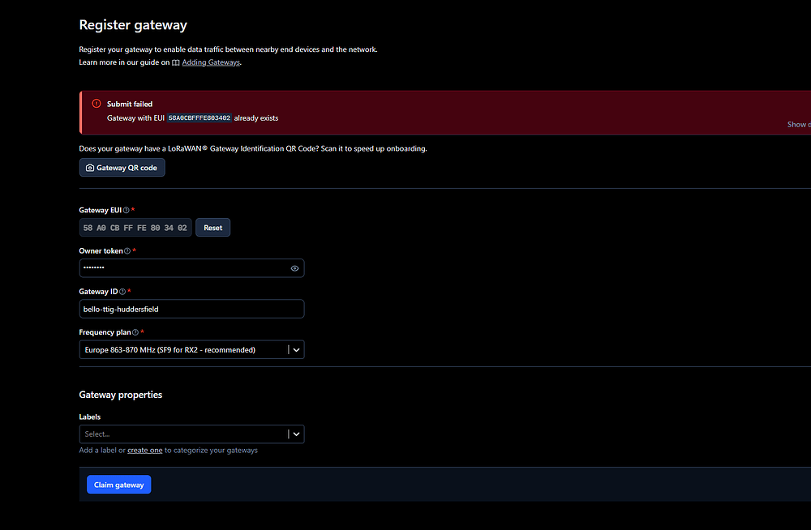Click the Gateway ID field 'bello-ttig-huddersfield'
The width and height of the screenshot is (811, 530).
[191, 310]
